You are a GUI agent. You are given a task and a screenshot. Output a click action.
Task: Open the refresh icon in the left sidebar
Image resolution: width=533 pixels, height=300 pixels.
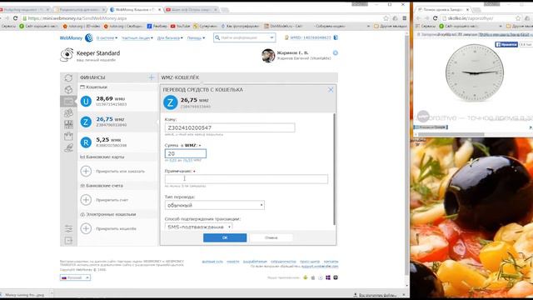tap(68, 77)
